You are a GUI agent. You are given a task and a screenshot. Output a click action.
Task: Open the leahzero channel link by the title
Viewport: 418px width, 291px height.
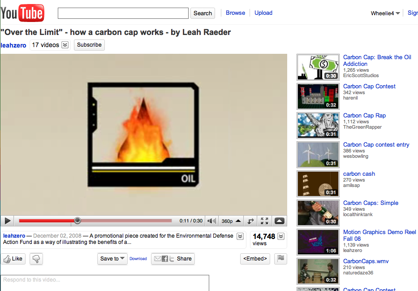(x=13, y=45)
